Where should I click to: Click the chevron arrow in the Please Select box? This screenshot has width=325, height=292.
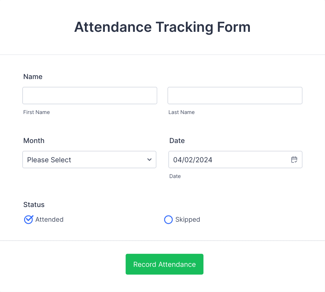(150, 159)
